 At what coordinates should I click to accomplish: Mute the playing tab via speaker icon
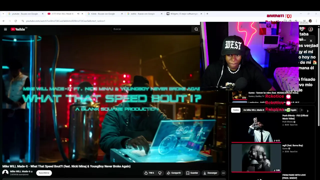point(78,14)
